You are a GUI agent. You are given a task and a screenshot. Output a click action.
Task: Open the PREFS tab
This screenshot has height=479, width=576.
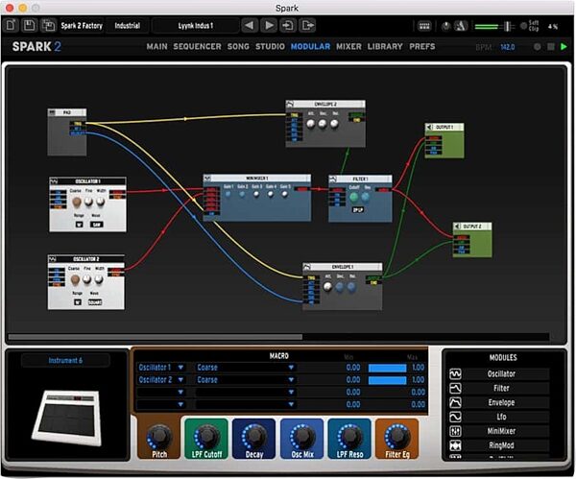(422, 47)
